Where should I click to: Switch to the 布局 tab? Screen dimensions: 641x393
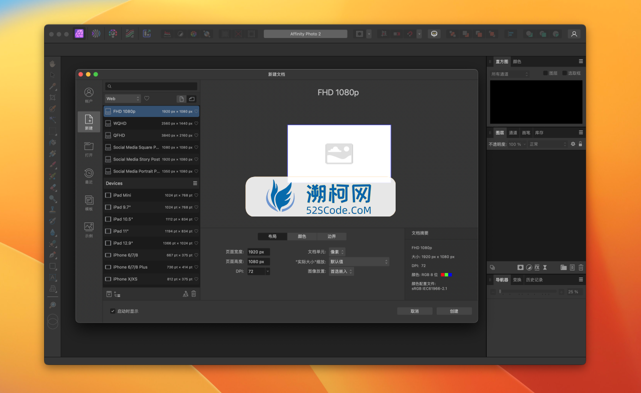(272, 236)
